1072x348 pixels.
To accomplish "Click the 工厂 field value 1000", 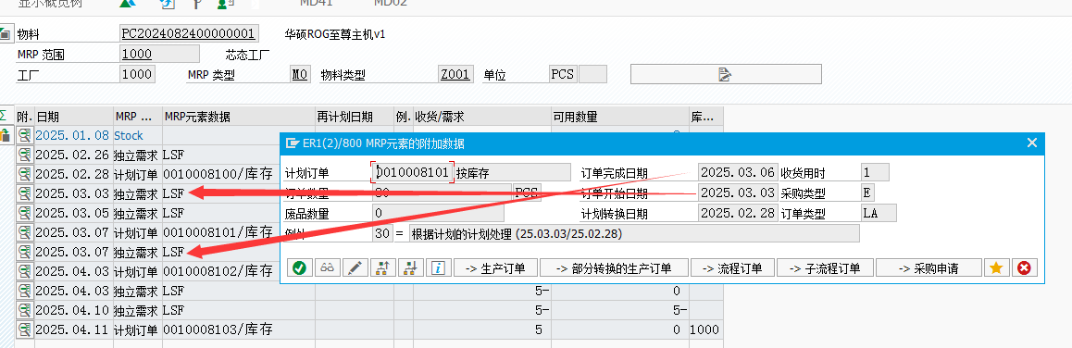I will pos(137,75).
